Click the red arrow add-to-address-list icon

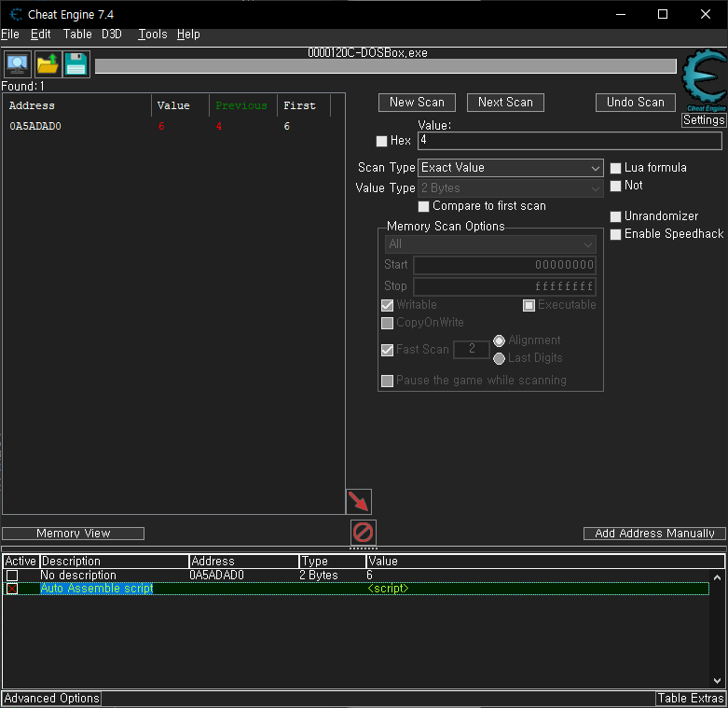(359, 501)
